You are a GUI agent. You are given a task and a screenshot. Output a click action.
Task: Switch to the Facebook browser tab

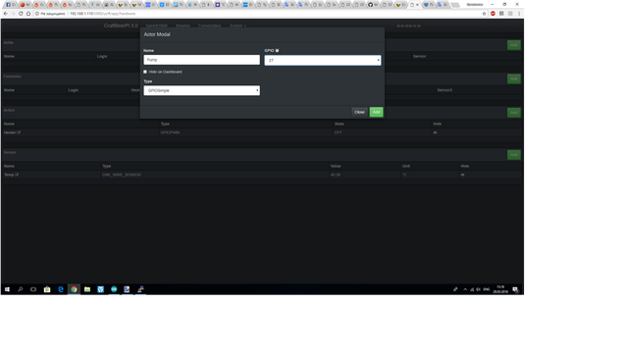pos(11,5)
